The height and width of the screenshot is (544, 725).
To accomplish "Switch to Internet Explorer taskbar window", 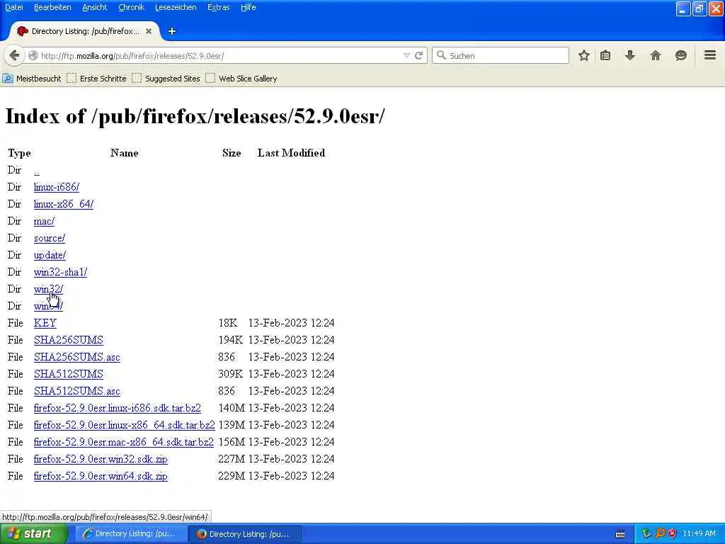I will point(131,534).
